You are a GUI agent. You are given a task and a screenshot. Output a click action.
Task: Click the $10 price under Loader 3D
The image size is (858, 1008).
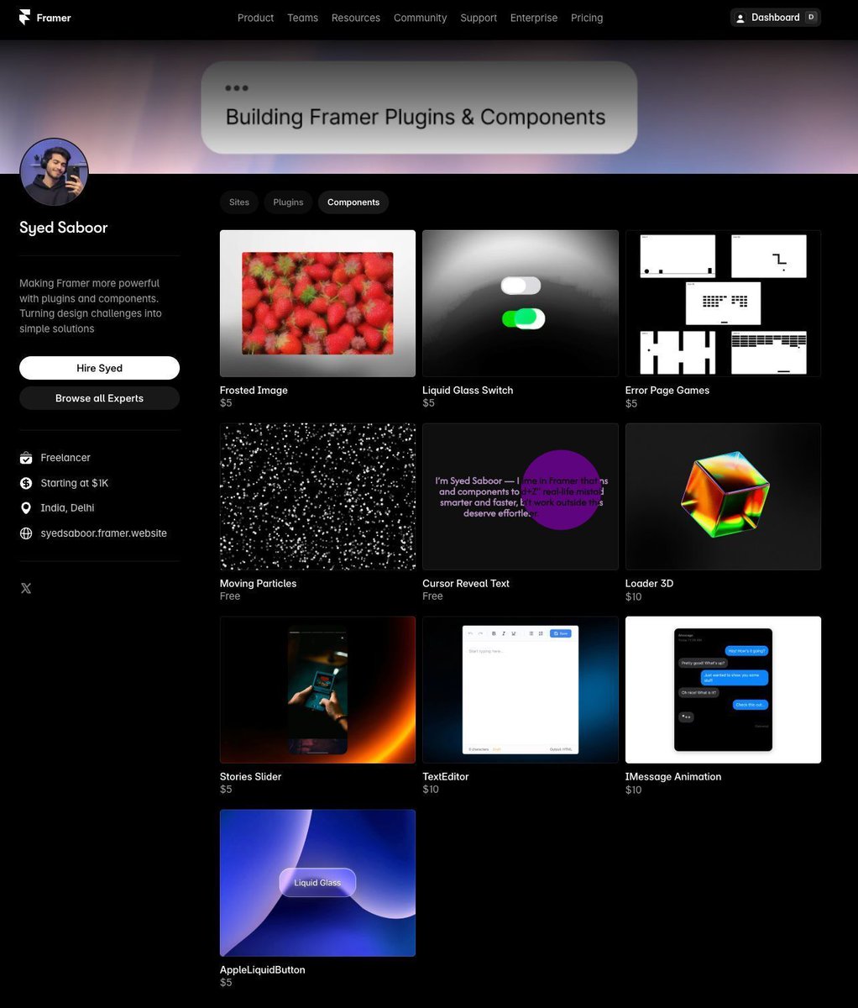634,596
